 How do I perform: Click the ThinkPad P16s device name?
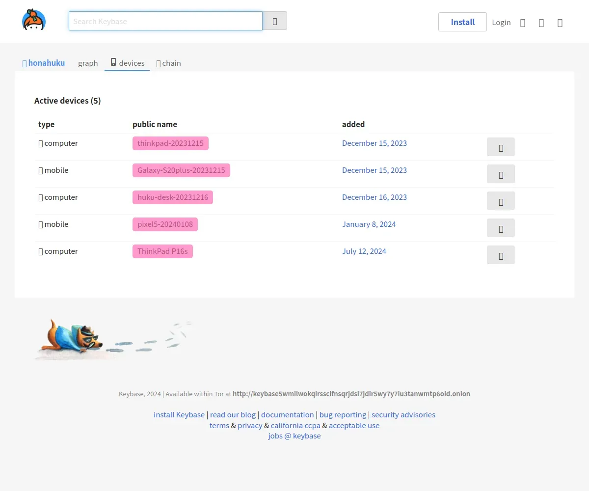point(162,251)
